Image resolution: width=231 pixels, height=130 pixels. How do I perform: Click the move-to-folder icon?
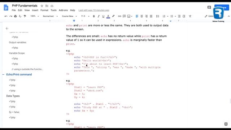pos(47,6)
